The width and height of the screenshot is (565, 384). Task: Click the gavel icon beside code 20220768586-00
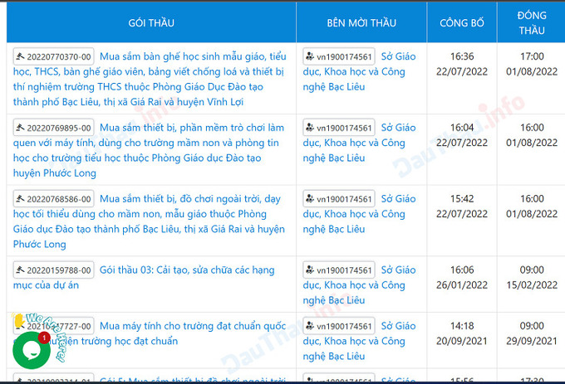(x=21, y=200)
